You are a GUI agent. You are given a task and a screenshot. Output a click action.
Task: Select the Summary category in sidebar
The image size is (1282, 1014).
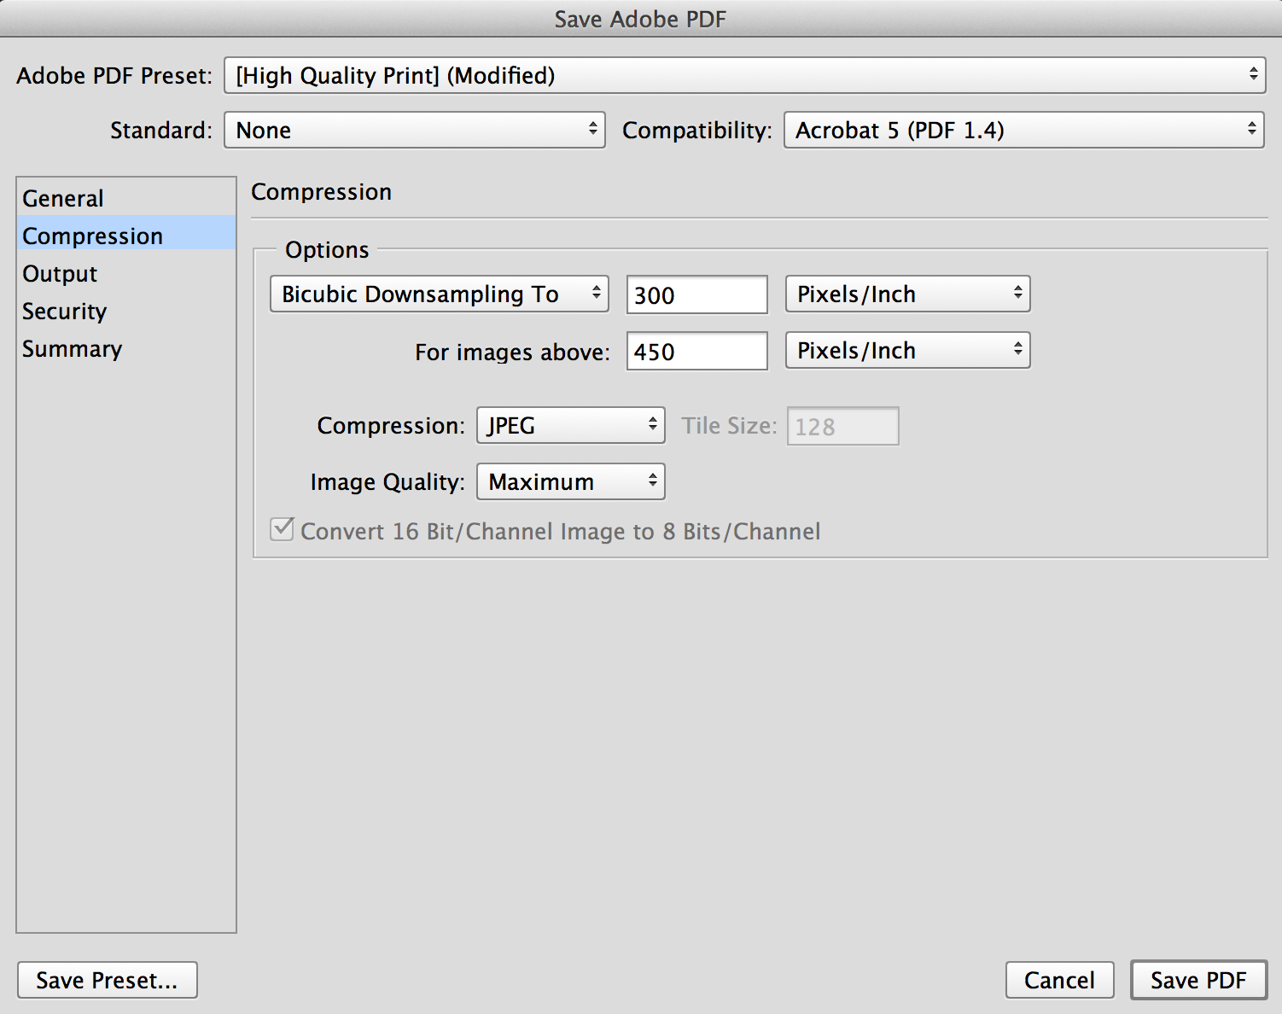click(x=126, y=348)
